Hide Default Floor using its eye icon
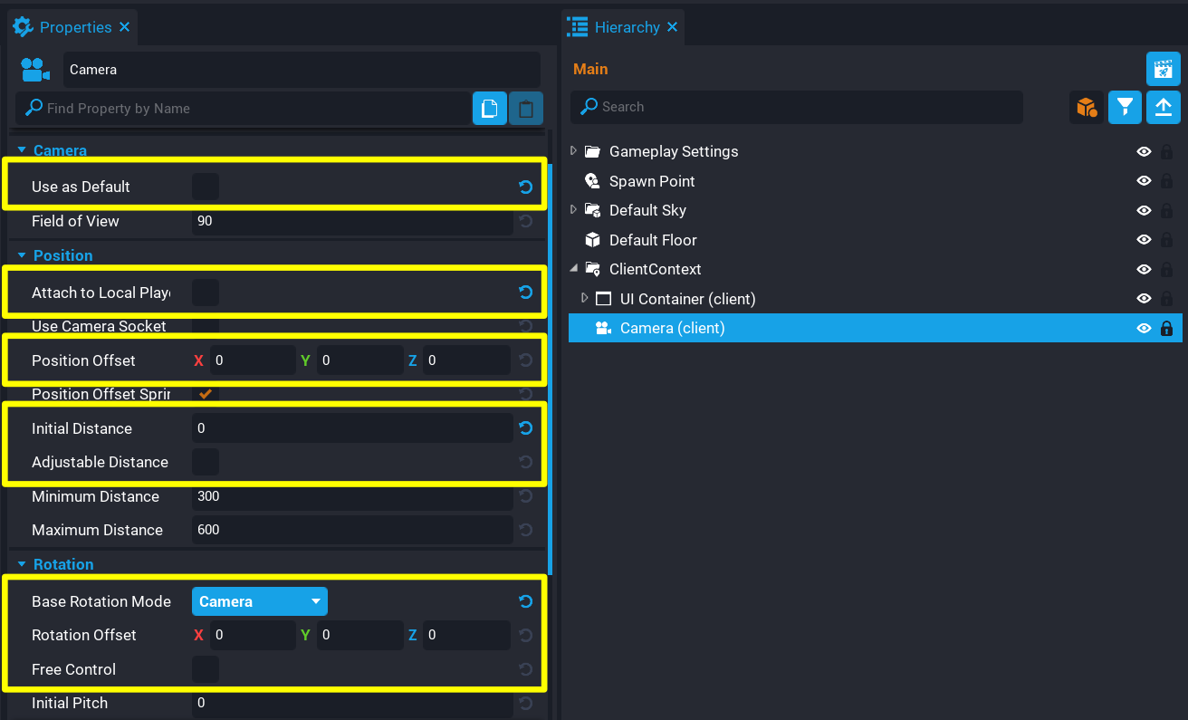This screenshot has width=1188, height=720. [x=1144, y=240]
